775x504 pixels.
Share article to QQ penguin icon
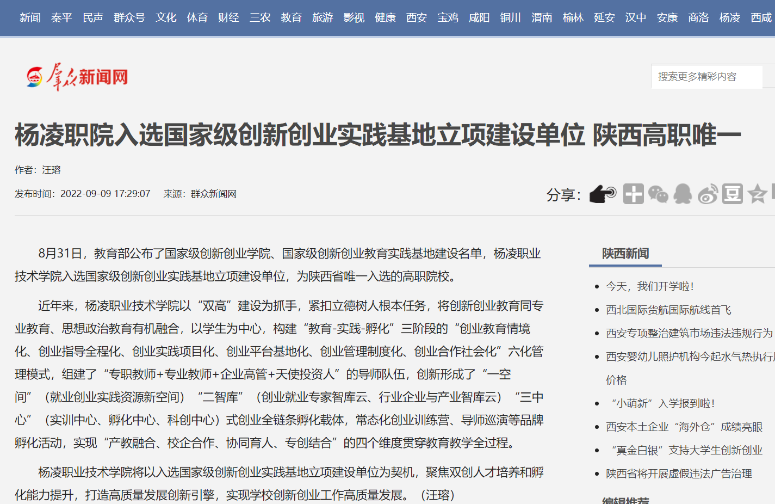click(683, 194)
